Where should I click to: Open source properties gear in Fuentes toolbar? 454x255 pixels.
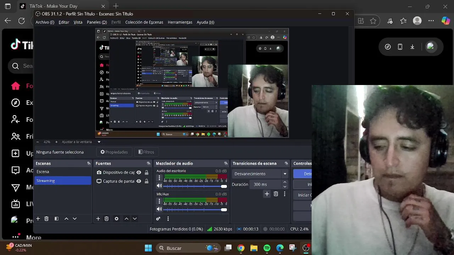(x=116, y=219)
